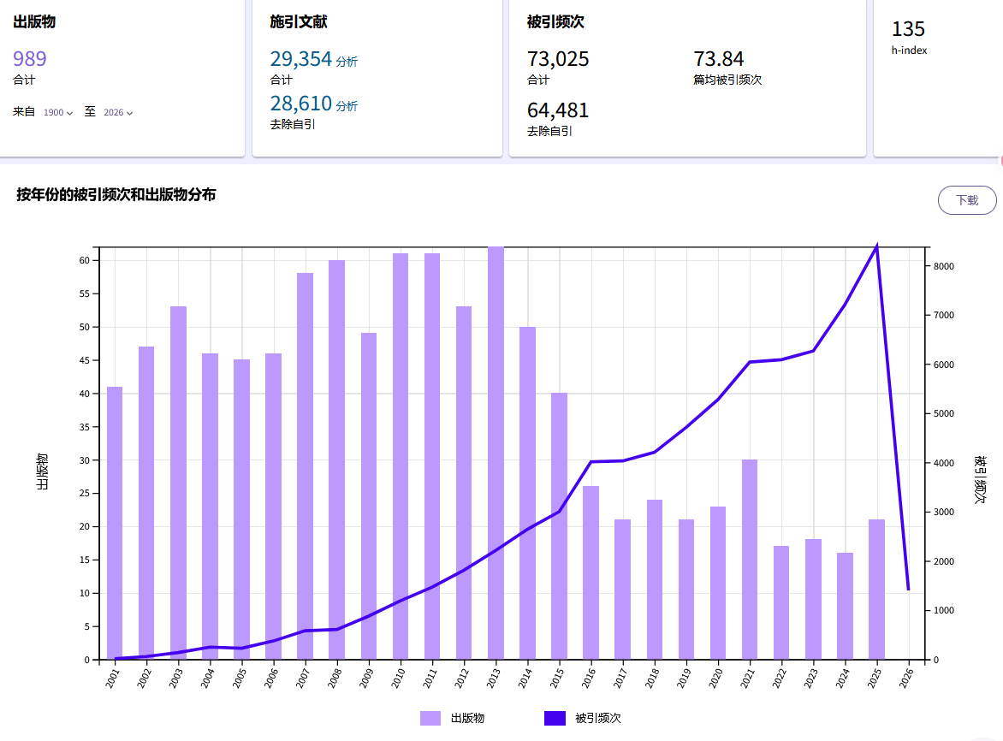Click the 出版物 legend label
1003x741 pixels.
pyautogui.click(x=467, y=718)
